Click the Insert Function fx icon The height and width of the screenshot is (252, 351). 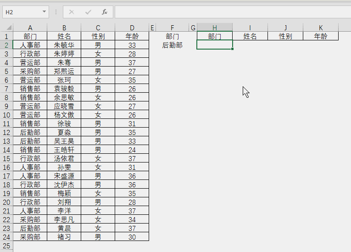(105, 11)
